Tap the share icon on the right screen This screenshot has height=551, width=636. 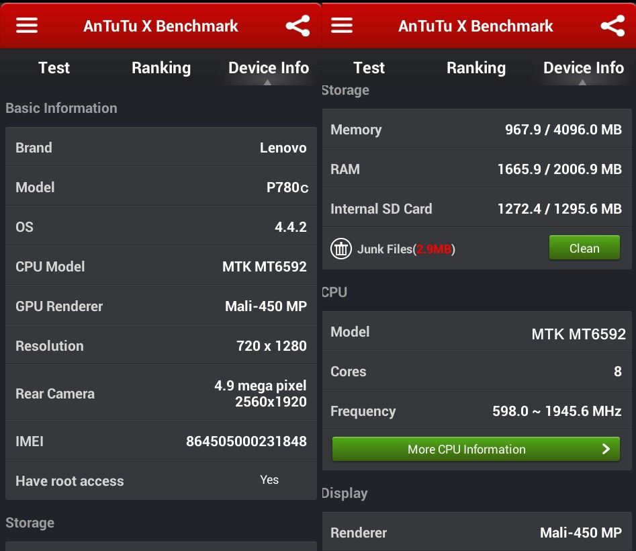coord(612,26)
